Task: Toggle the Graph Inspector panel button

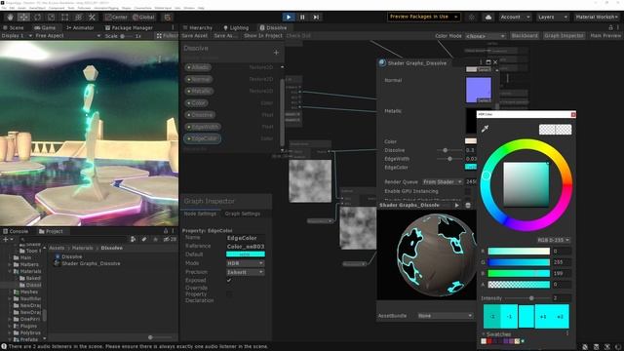Action: pos(564,36)
